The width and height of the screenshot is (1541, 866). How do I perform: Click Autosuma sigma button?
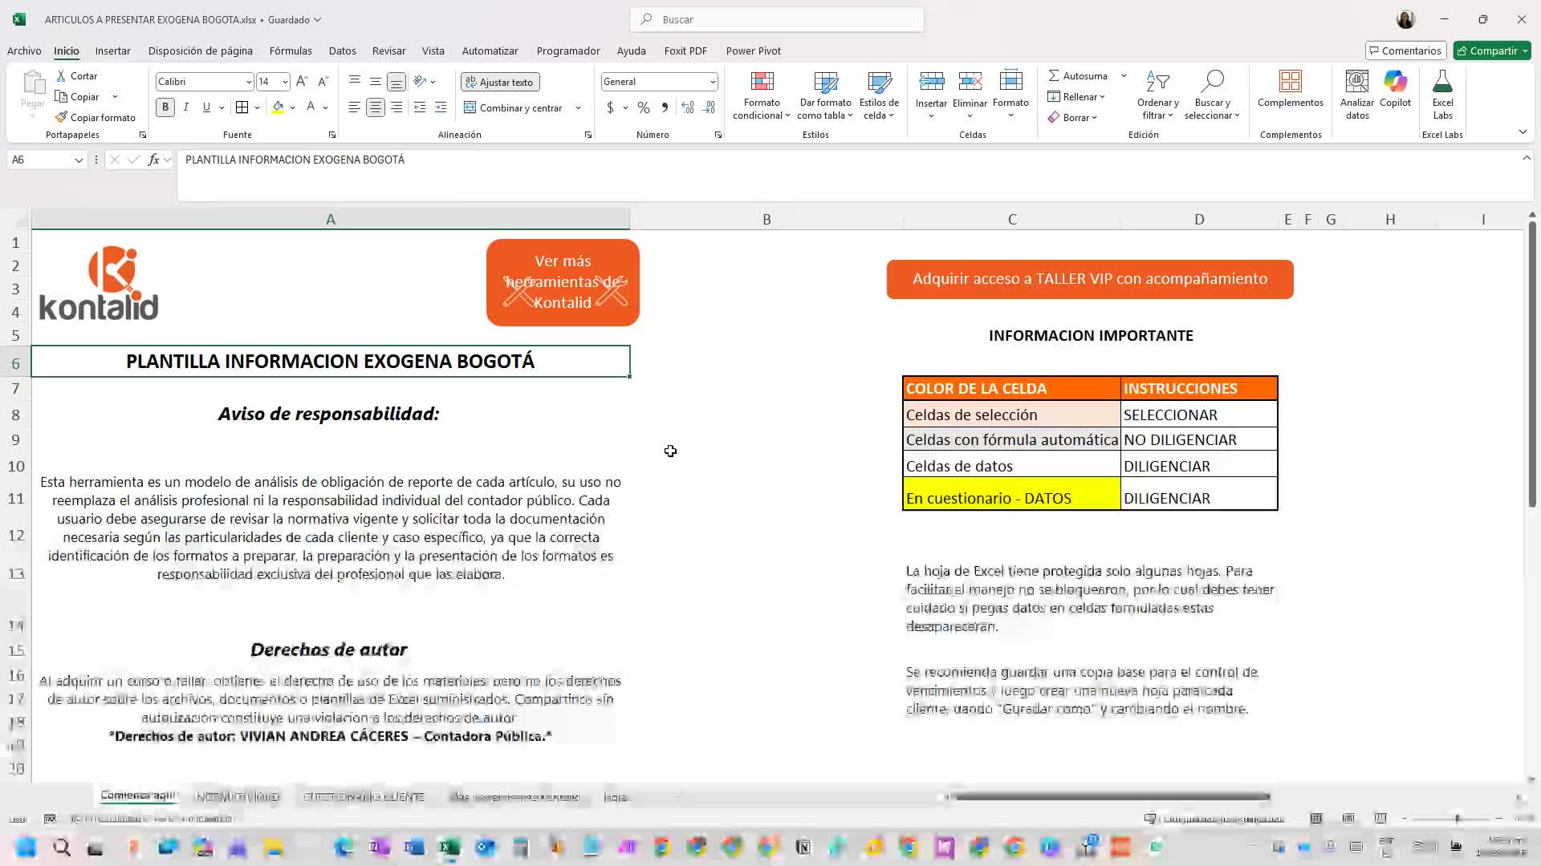click(x=1077, y=75)
